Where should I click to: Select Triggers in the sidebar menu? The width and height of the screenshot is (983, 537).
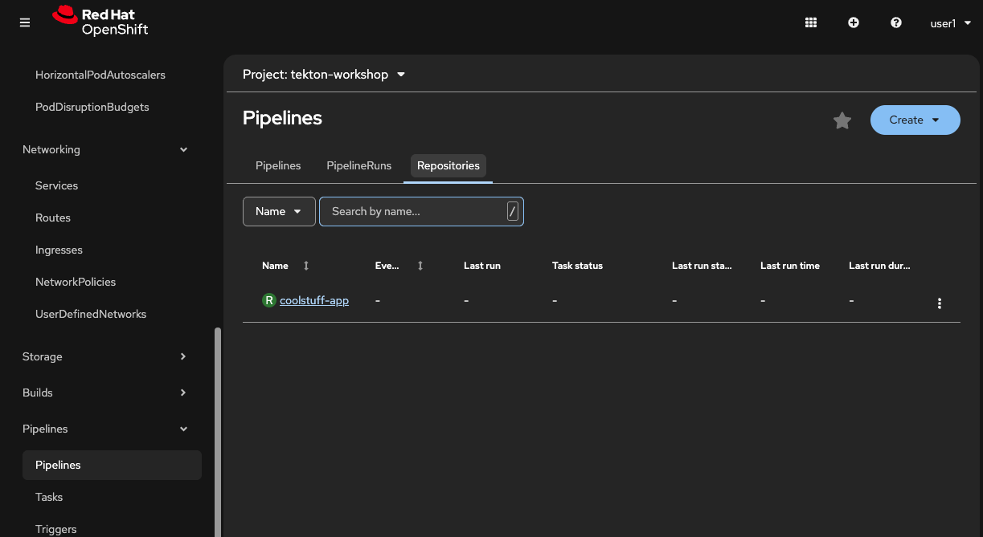pos(55,528)
